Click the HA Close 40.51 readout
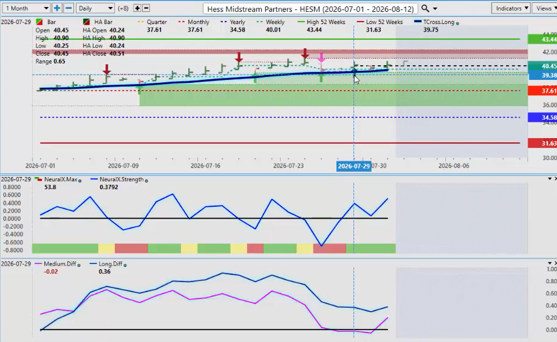This screenshot has width=557, height=342. pos(104,53)
